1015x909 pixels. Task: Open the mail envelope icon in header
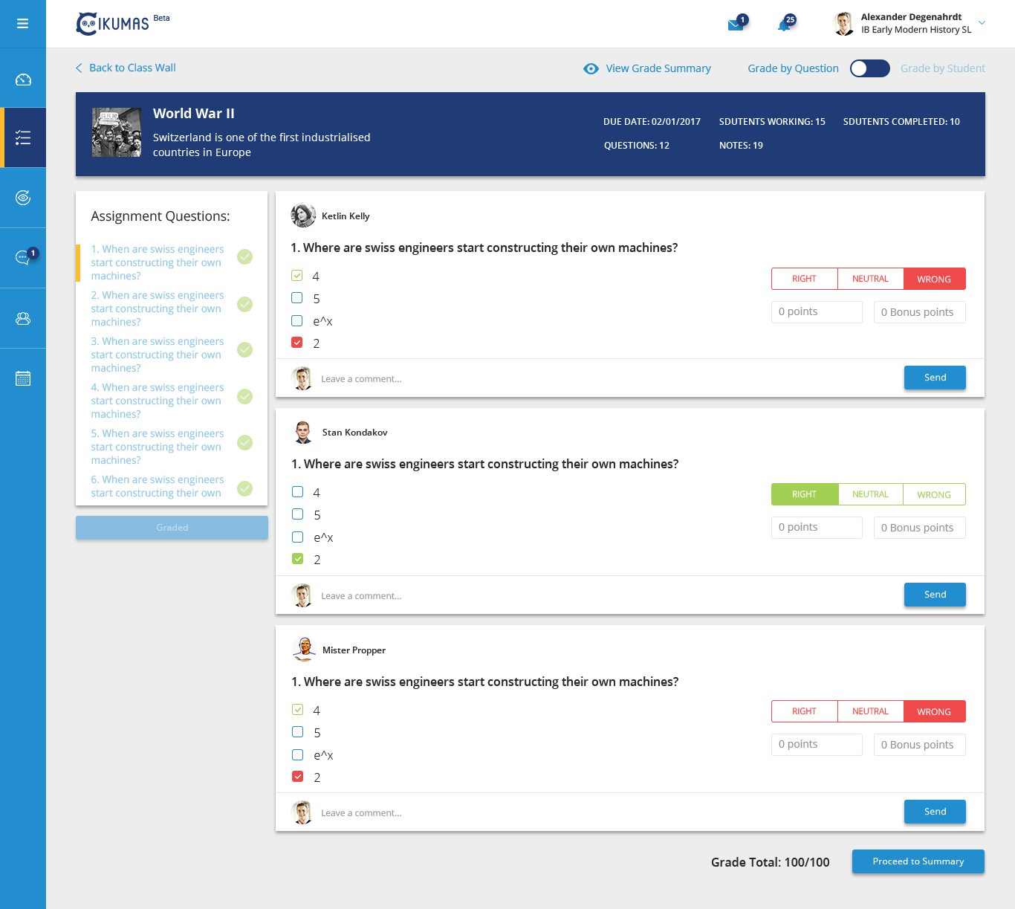click(736, 25)
